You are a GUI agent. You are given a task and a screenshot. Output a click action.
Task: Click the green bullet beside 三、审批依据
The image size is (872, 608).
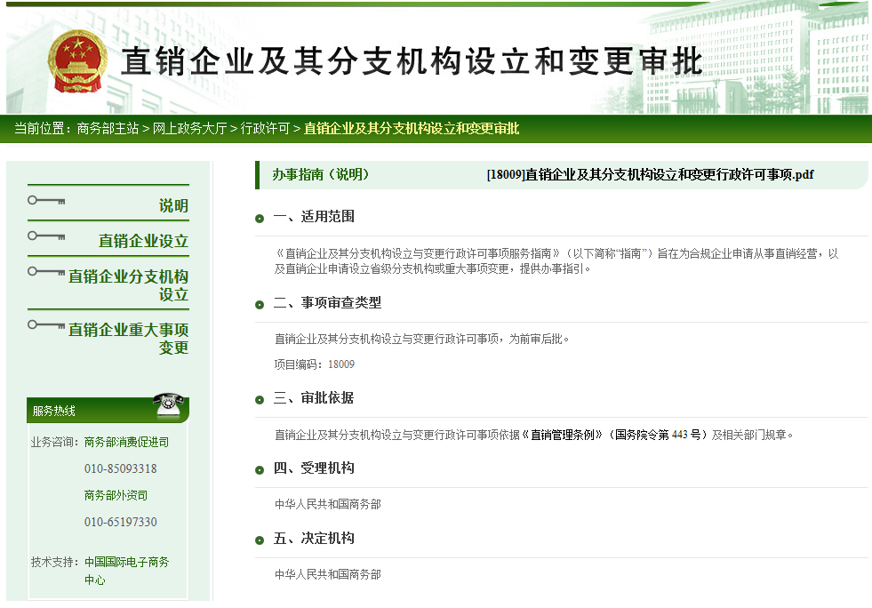pyautogui.click(x=260, y=400)
